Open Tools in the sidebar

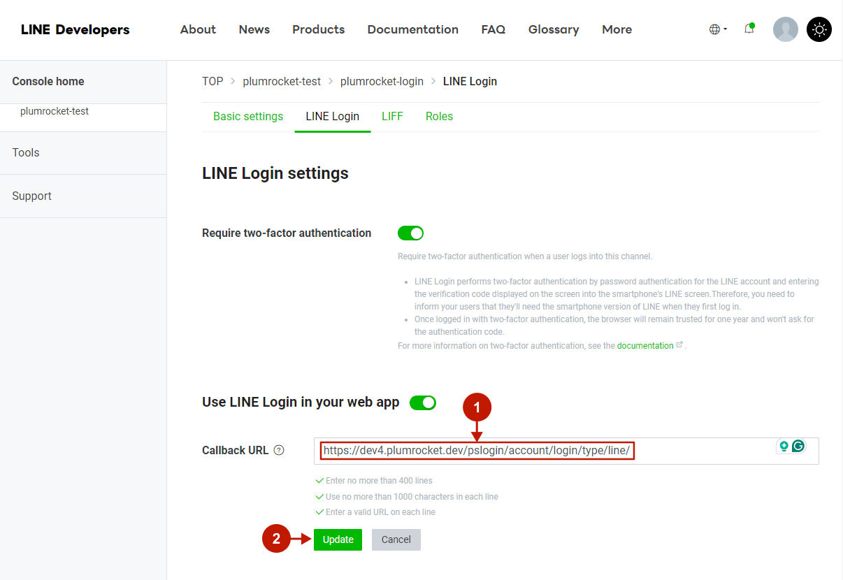tap(26, 152)
